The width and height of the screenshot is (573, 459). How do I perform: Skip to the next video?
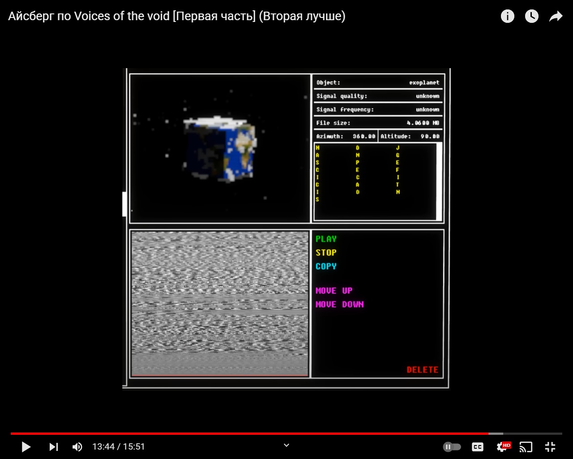click(x=54, y=446)
